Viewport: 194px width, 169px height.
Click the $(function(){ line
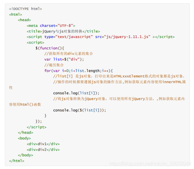50,48
